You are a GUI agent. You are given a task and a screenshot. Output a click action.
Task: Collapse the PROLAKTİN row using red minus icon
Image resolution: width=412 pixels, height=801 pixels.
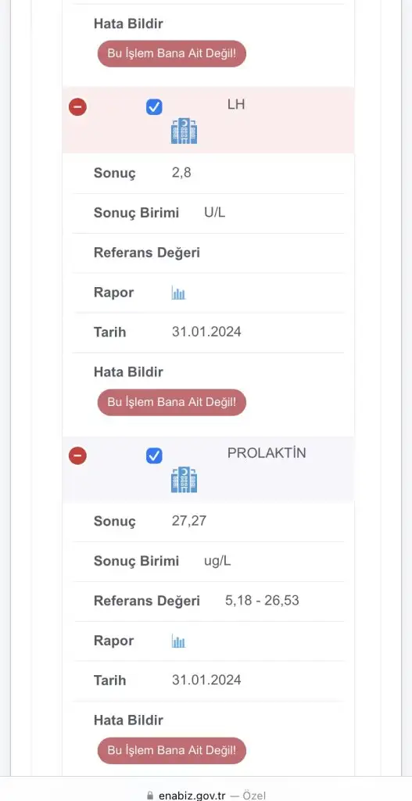click(x=77, y=455)
